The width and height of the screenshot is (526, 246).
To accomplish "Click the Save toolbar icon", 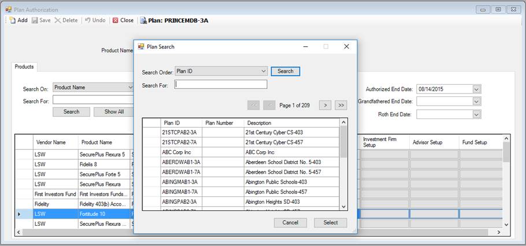I will pyautogui.click(x=35, y=20).
